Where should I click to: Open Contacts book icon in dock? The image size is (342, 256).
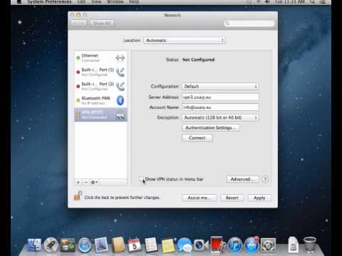118,245
